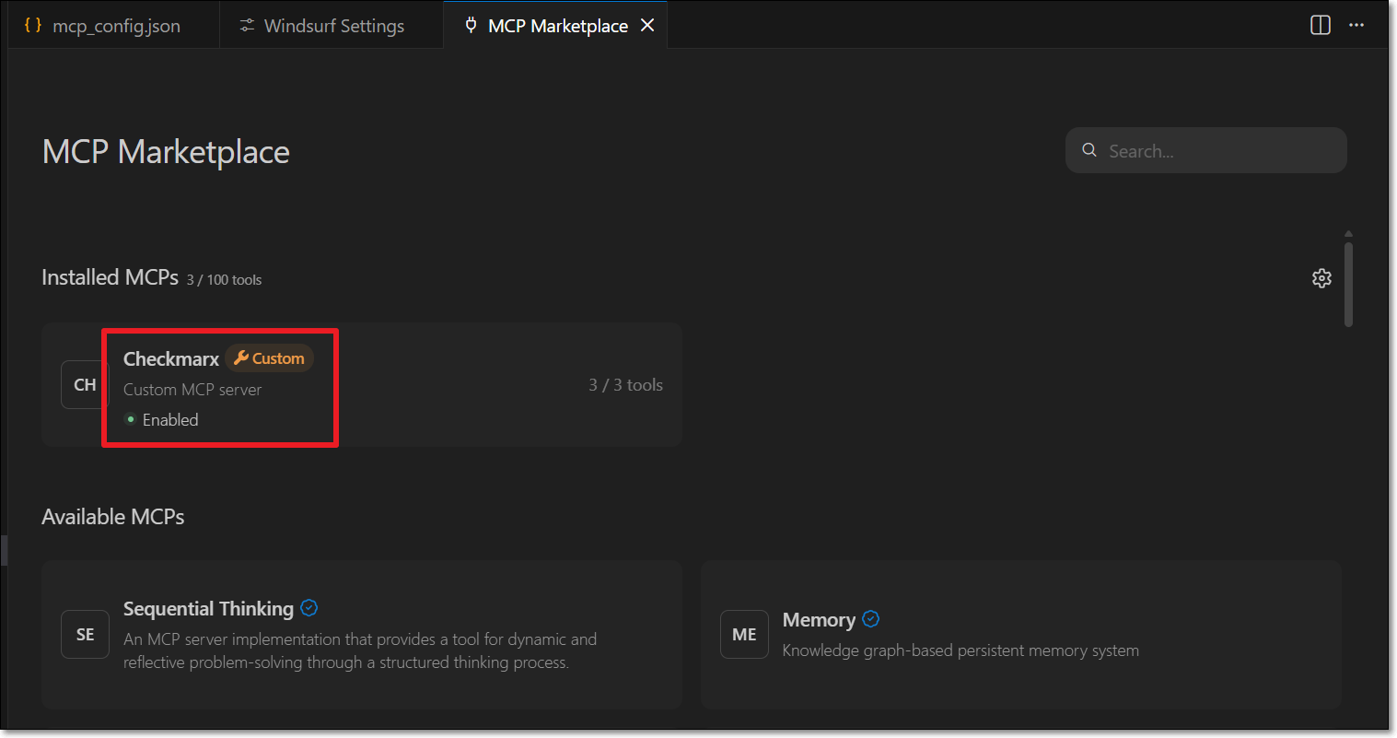Click the Custom badge on Checkmarx
The width and height of the screenshot is (1397, 738).
pyautogui.click(x=269, y=358)
